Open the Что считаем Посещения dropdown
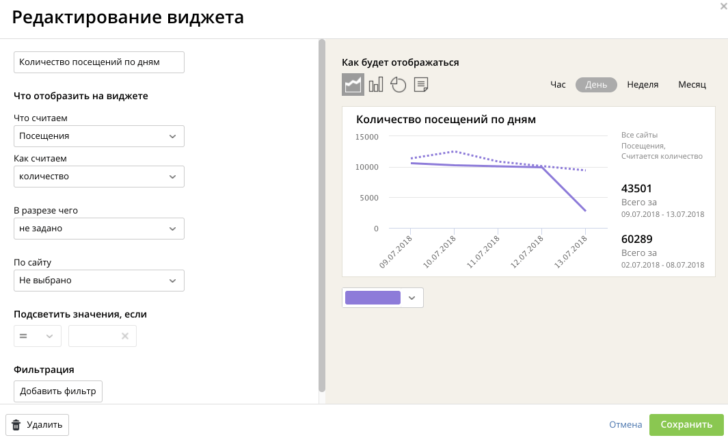Screen dimensions: 728x440 tap(99, 136)
